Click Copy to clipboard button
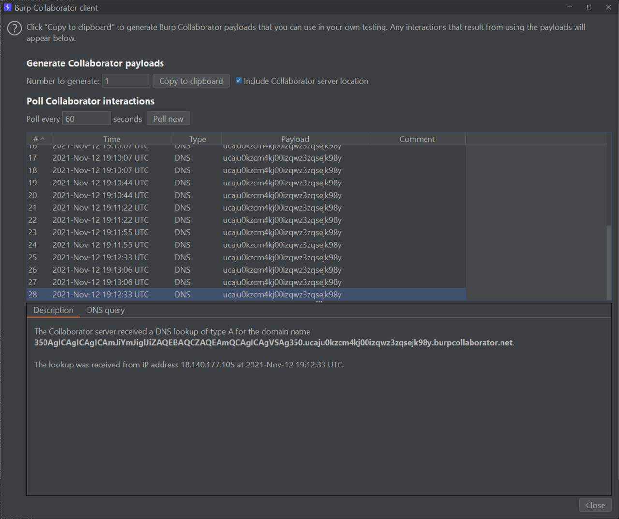Viewport: 619px width, 519px height. [191, 81]
